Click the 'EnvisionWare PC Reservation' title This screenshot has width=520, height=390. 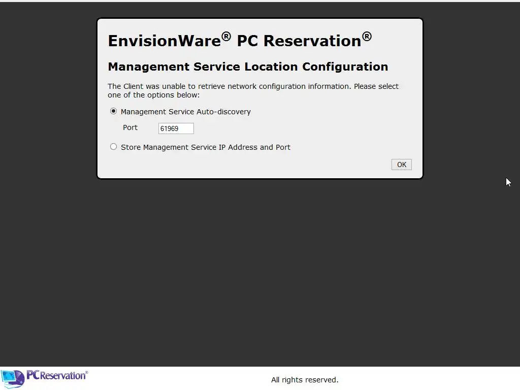coord(240,40)
